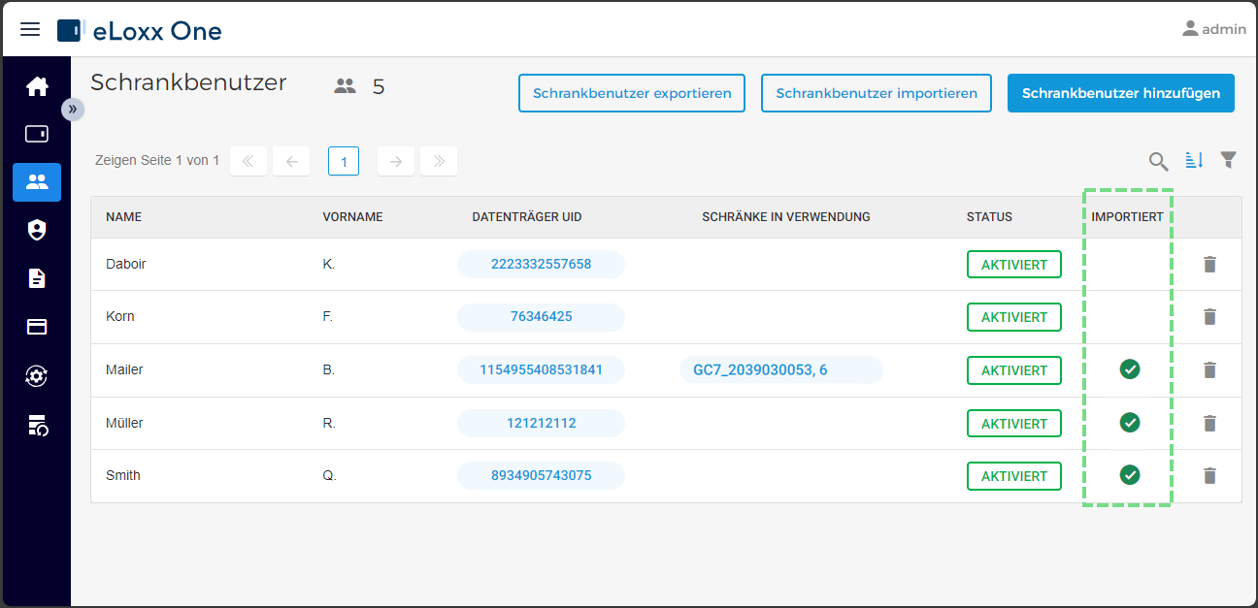Click the eLoxx One logo
This screenshot has width=1258, height=608.
[140, 31]
